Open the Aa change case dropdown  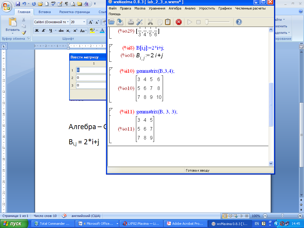point(83,31)
